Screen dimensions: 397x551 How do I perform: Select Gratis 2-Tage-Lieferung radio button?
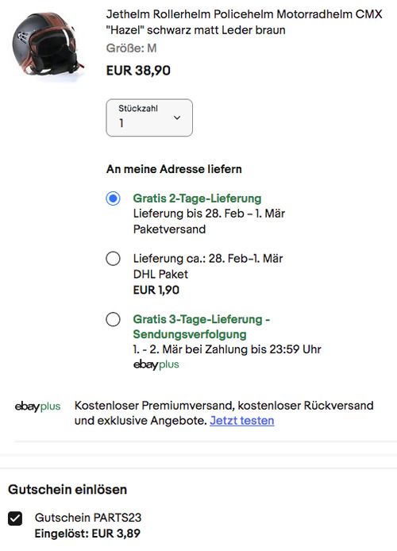pos(113,198)
